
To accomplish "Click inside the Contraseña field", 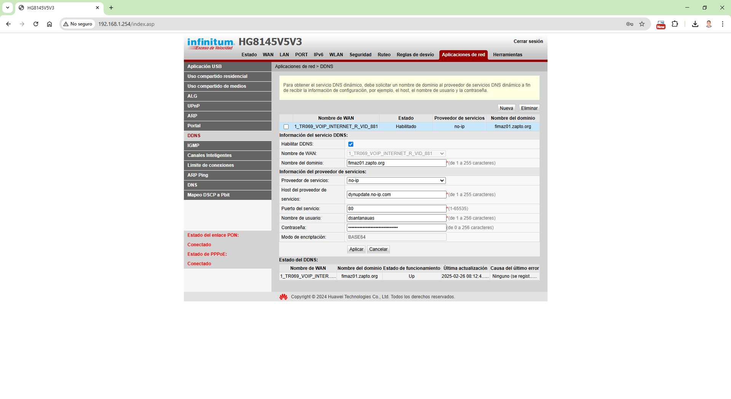I will (x=396, y=227).
